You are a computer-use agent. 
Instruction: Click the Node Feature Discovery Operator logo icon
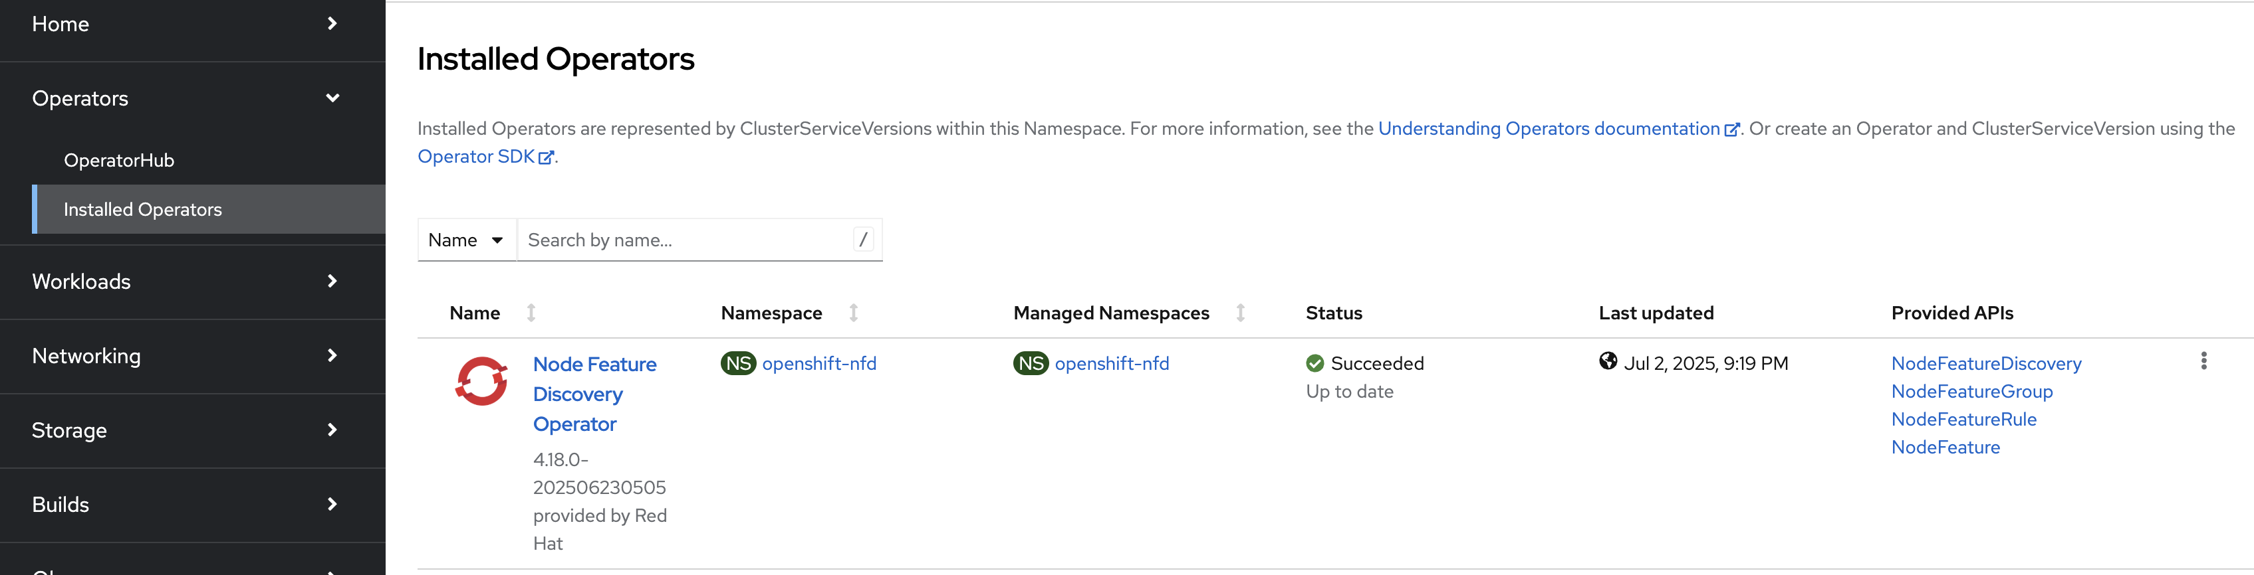click(x=480, y=381)
